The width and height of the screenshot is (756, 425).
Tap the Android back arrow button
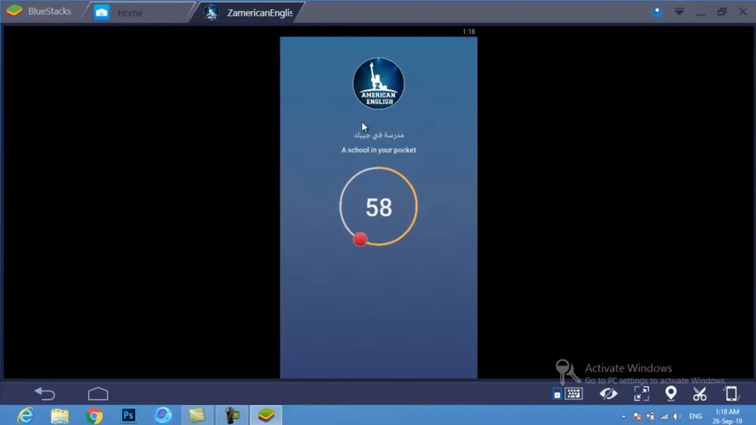pos(44,394)
